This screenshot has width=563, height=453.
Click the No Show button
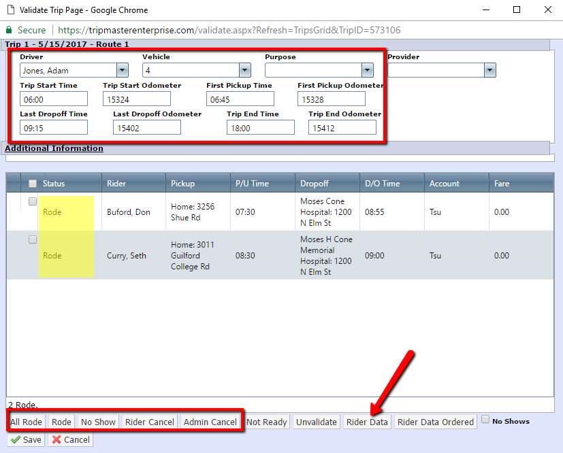coord(98,422)
